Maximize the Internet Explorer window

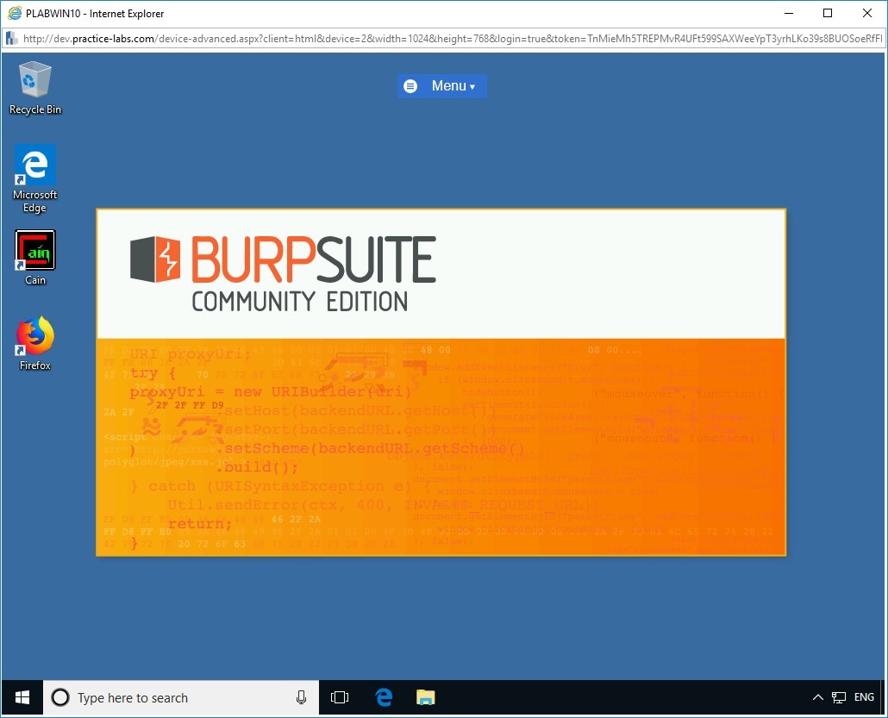pyautogui.click(x=827, y=13)
